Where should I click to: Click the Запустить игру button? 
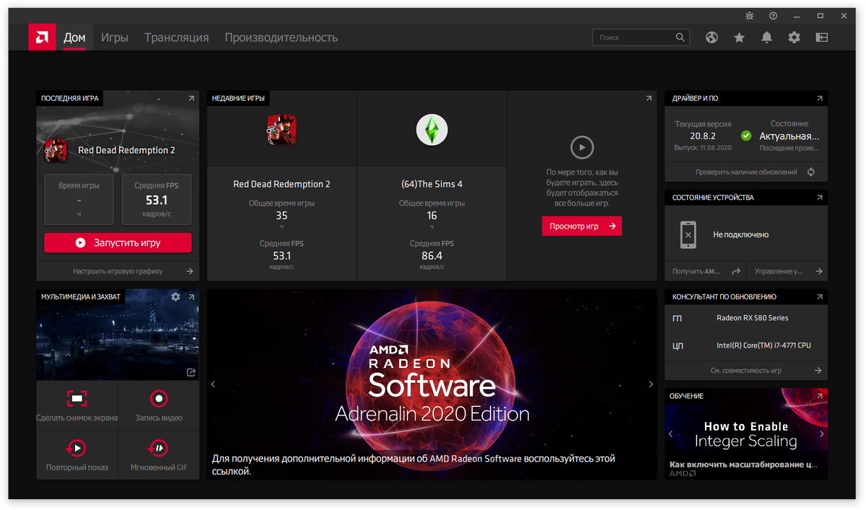pyautogui.click(x=118, y=243)
